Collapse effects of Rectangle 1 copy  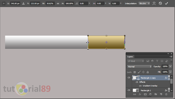coord(169,78)
